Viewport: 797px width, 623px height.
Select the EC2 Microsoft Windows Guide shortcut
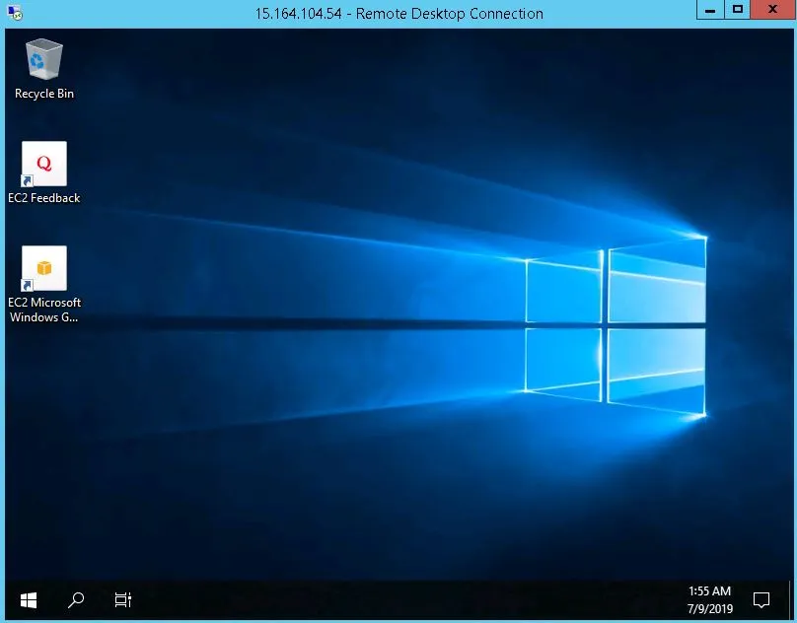(44, 268)
